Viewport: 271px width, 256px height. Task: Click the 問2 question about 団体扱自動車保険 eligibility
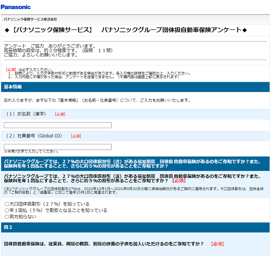pos(104,244)
